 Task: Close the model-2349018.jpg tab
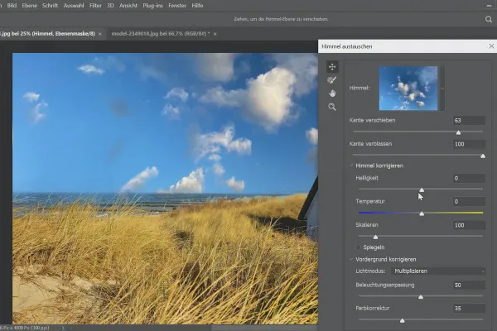point(215,34)
